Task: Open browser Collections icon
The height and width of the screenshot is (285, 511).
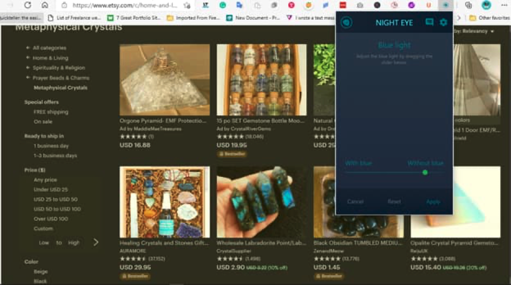Action: [468, 5]
